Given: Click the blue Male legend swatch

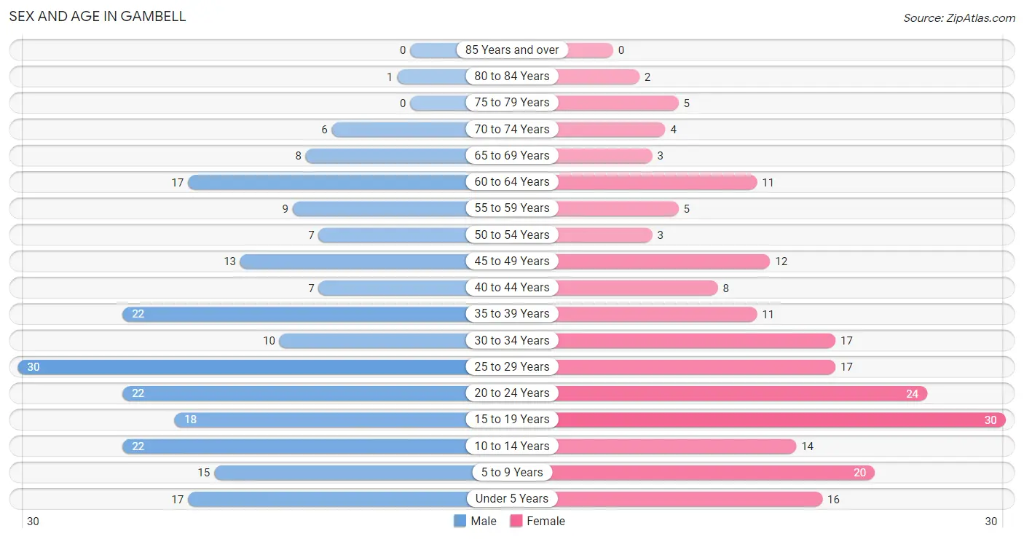Looking at the screenshot, I should coord(460,521).
